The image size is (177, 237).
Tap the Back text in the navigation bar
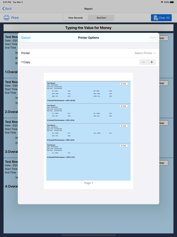pyautogui.click(x=8, y=9)
